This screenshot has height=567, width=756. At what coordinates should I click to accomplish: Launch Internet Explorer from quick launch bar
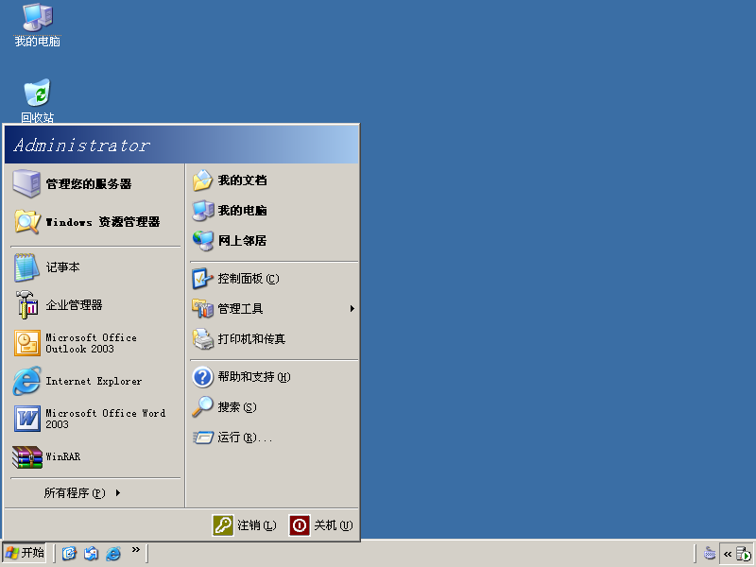[112, 553]
